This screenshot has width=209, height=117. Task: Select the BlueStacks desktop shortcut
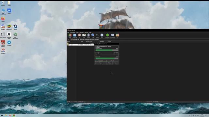[x=9, y=27]
